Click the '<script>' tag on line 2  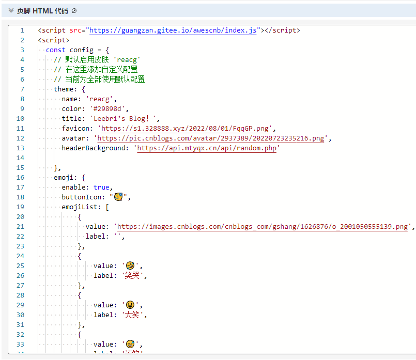pyautogui.click(x=54, y=40)
